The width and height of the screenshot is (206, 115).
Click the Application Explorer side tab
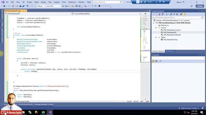click(2, 35)
